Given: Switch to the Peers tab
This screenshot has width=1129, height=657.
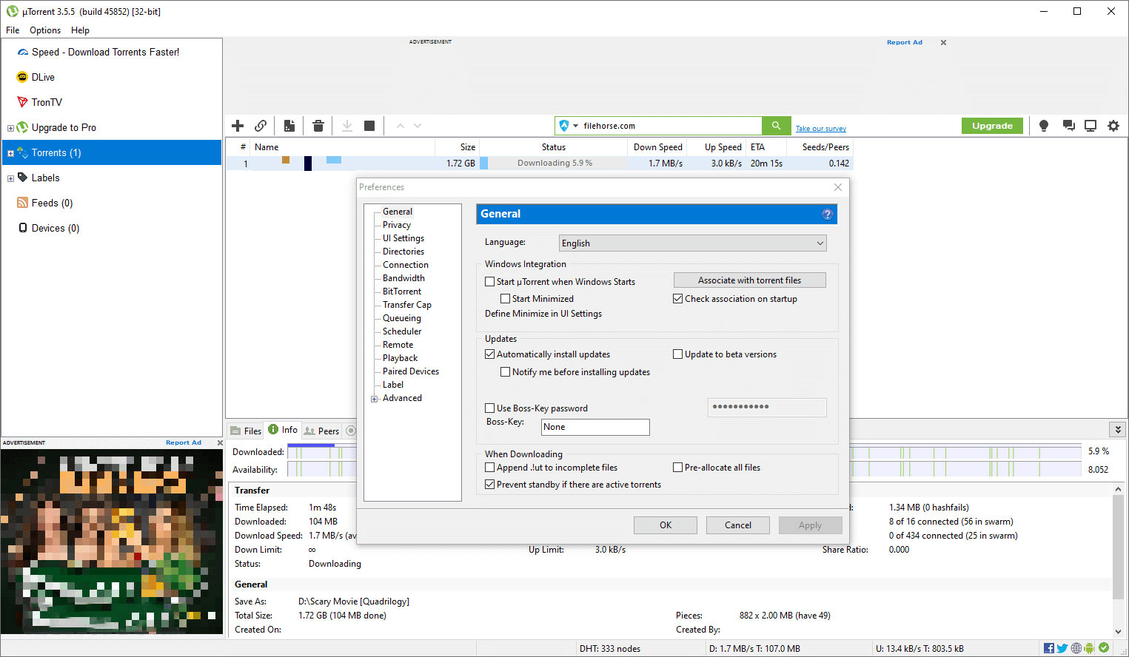Looking at the screenshot, I should pos(322,431).
